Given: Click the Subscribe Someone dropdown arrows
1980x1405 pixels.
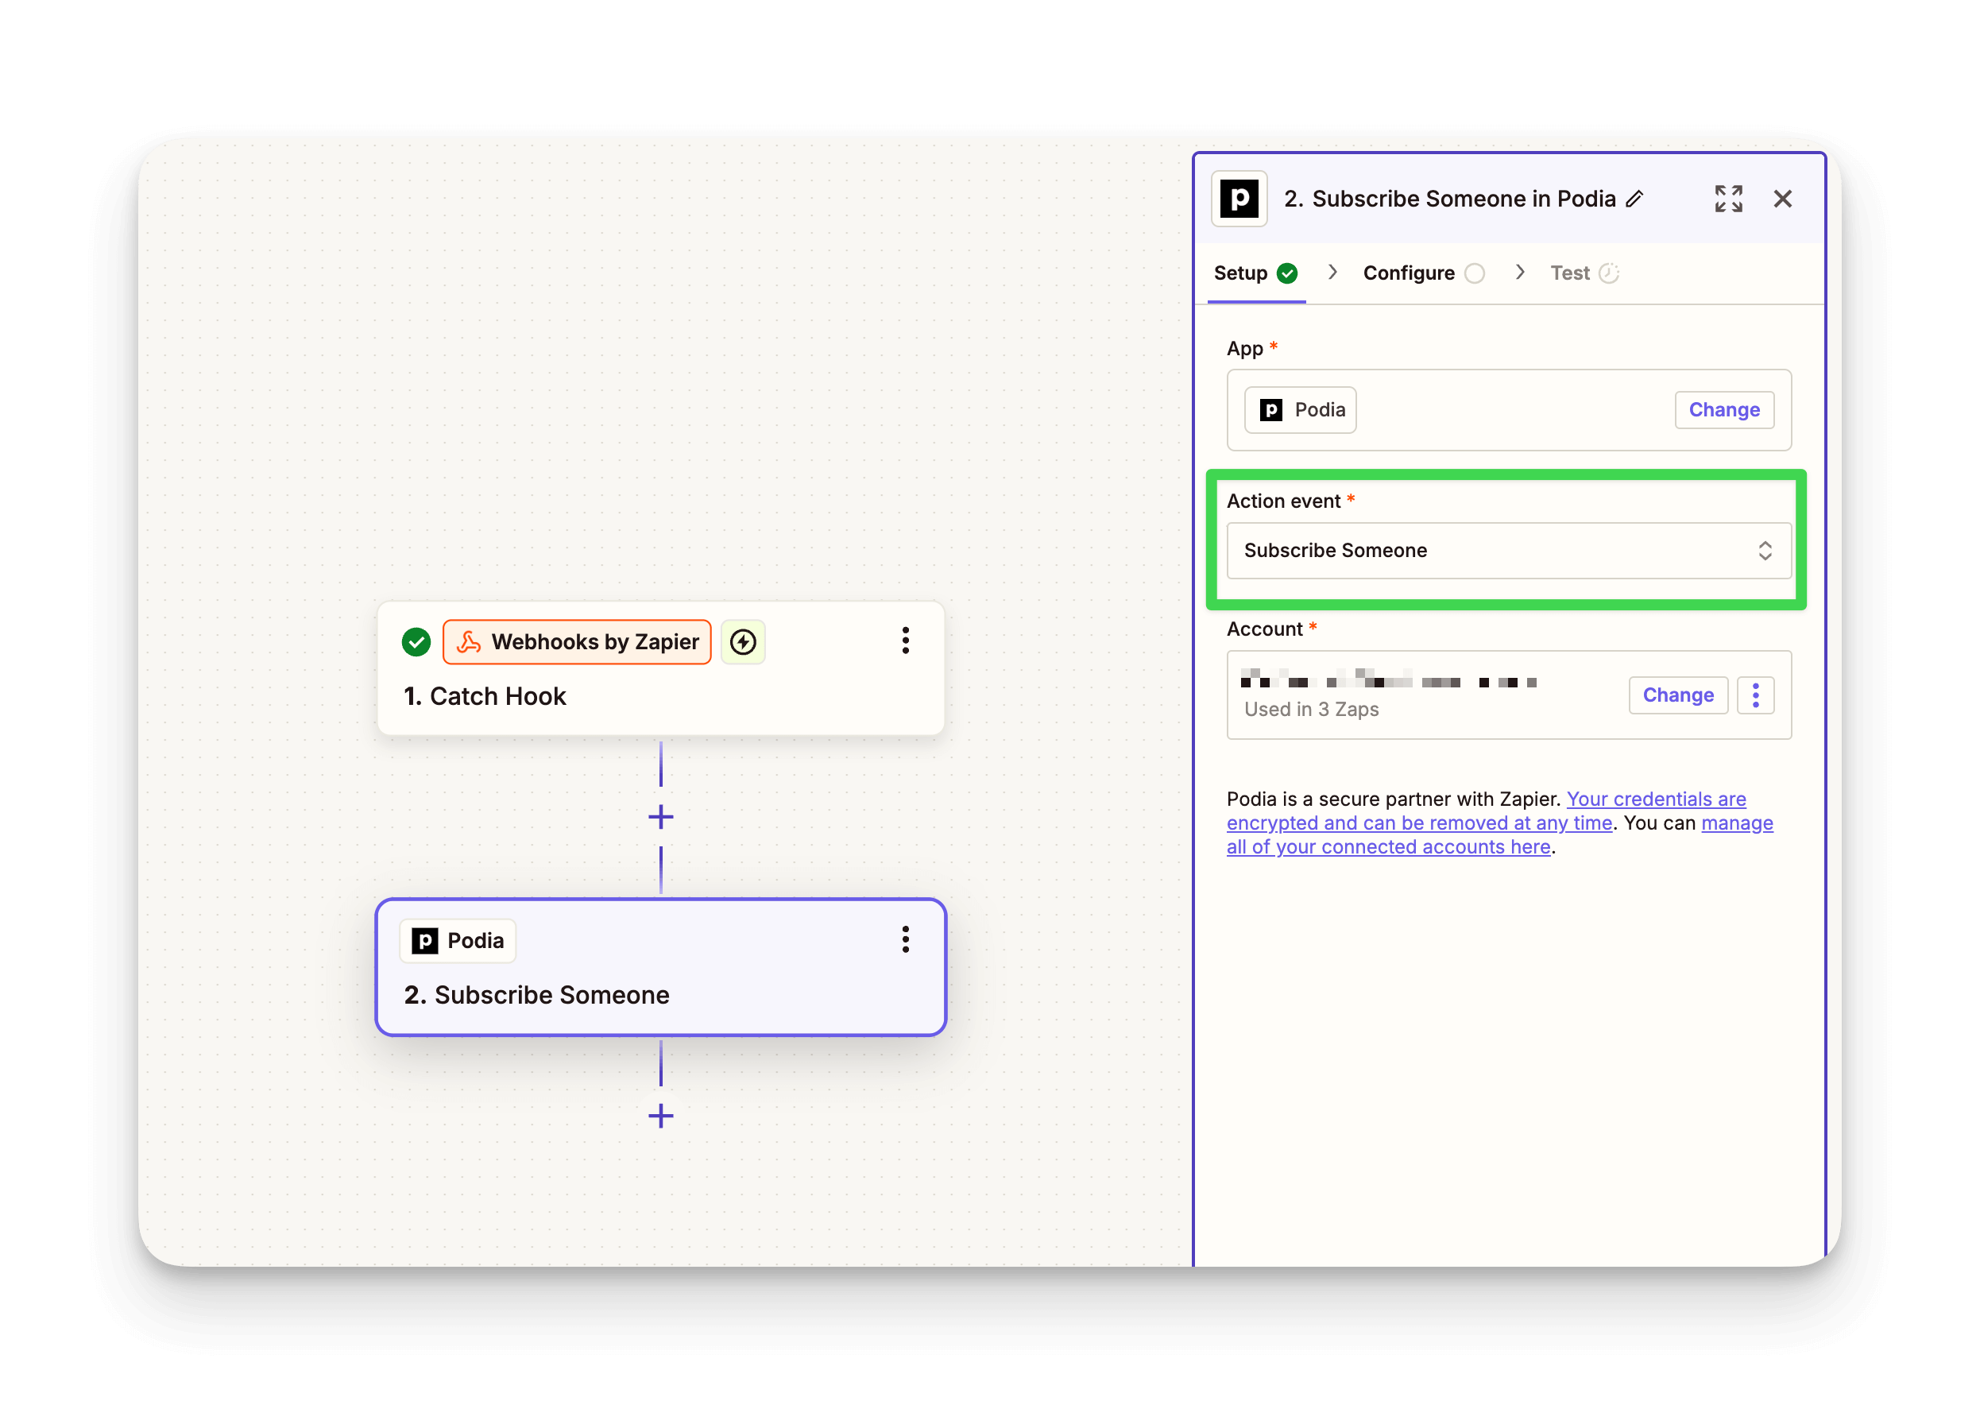Looking at the screenshot, I should pyautogui.click(x=1765, y=550).
